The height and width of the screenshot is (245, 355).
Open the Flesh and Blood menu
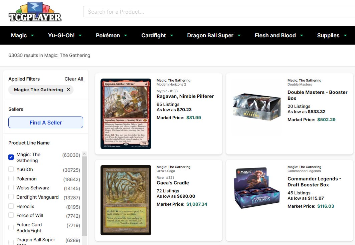tap(279, 35)
